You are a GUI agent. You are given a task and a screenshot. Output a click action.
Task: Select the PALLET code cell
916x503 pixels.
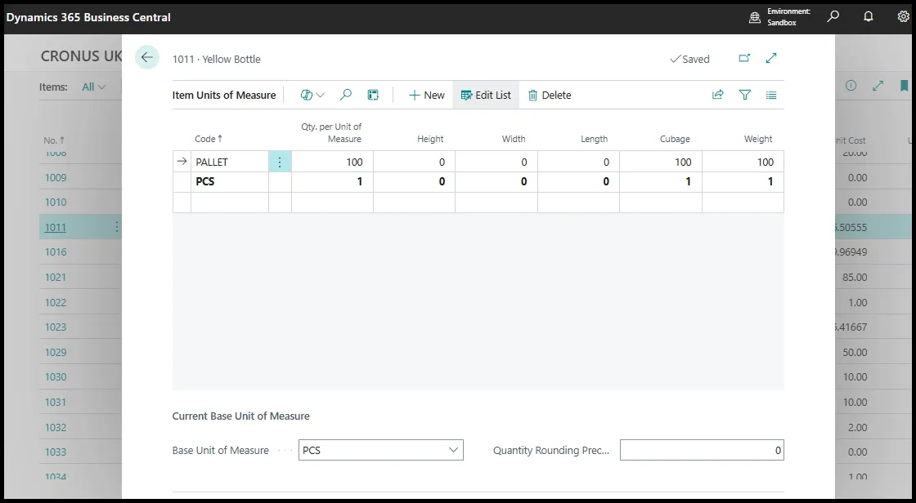coord(230,162)
